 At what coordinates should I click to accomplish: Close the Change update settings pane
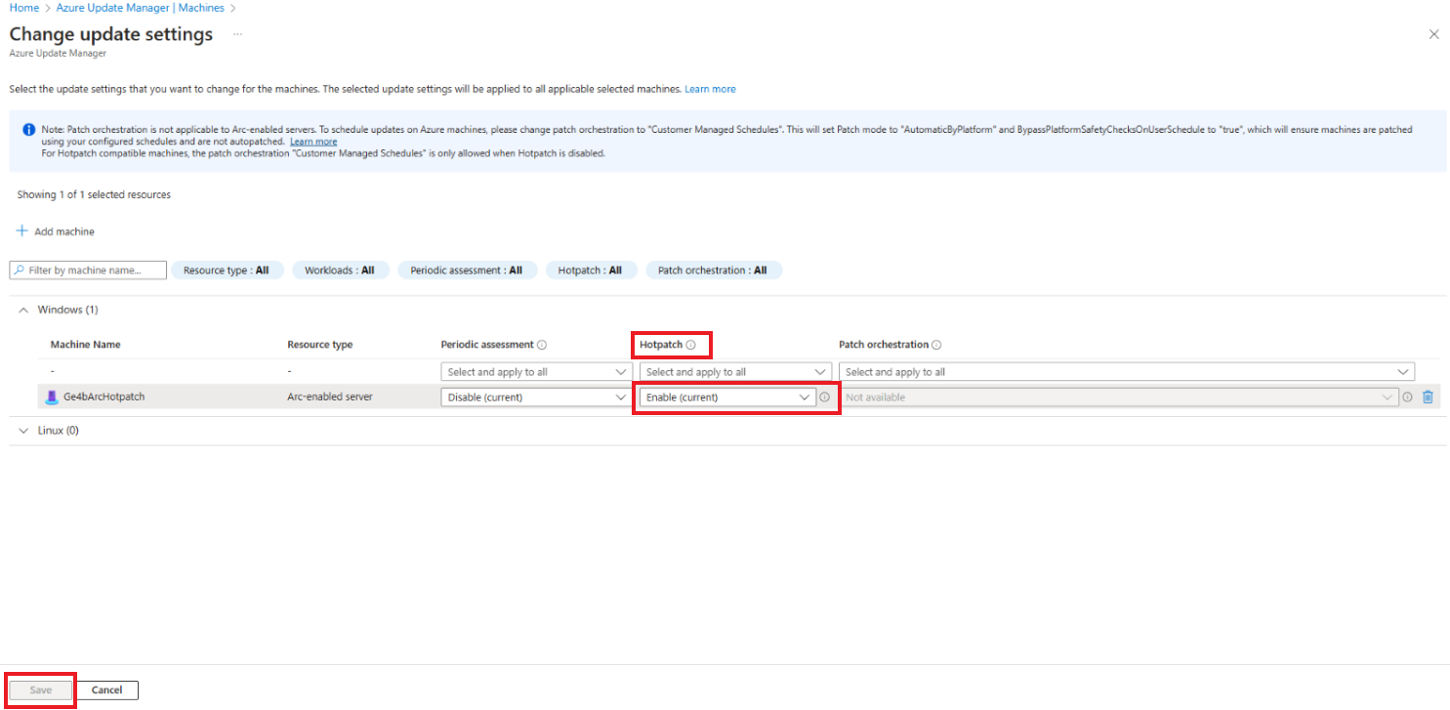[x=1433, y=34]
